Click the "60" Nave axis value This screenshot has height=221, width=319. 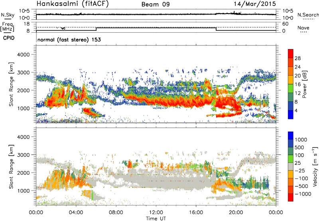pos(285,24)
